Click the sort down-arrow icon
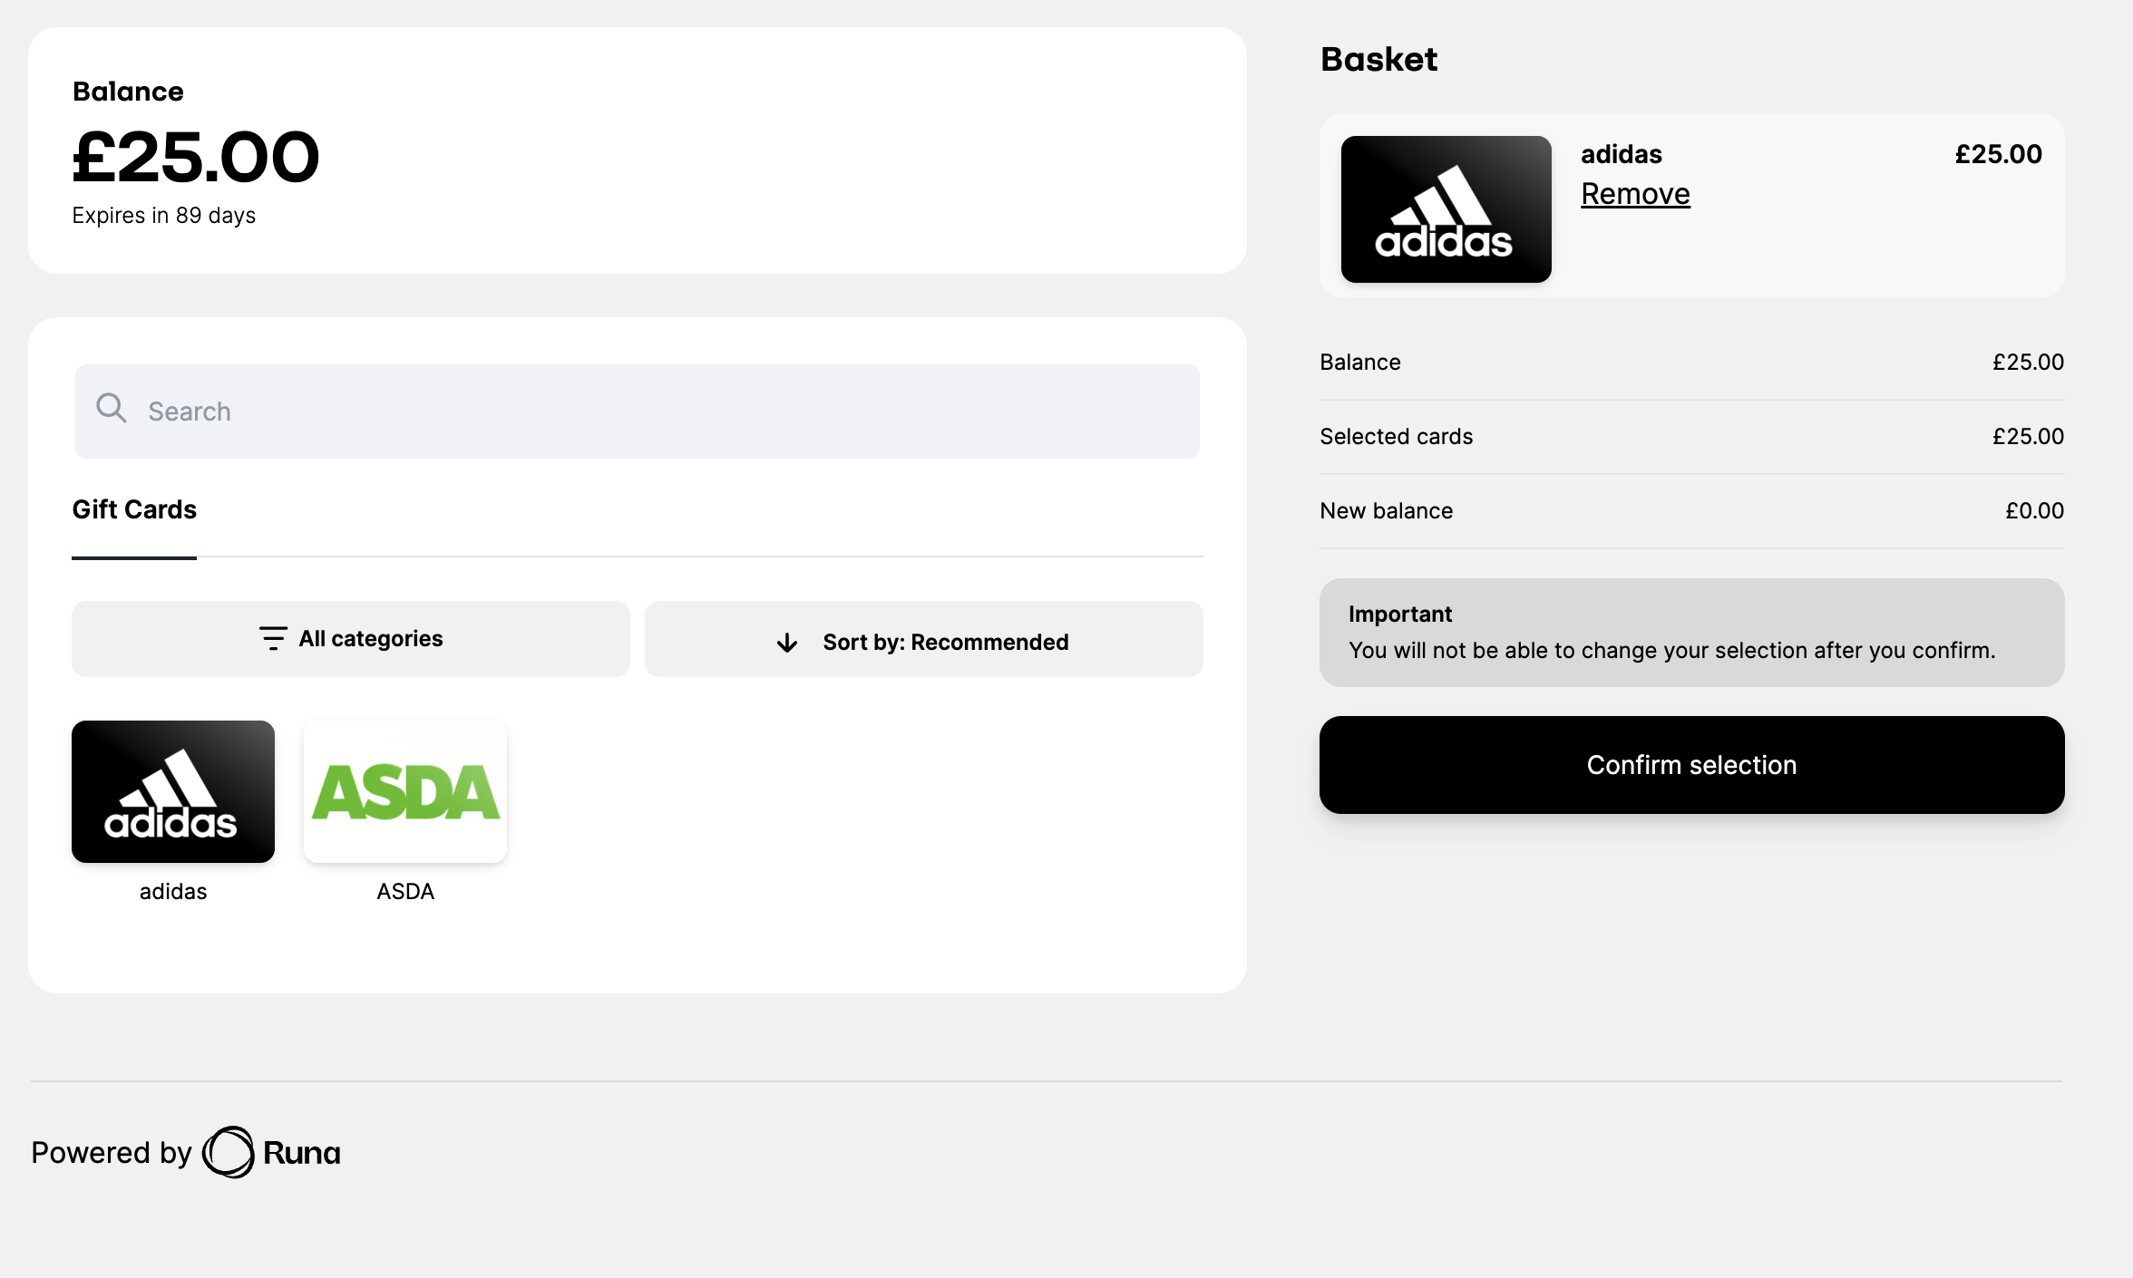This screenshot has width=2133, height=1278. tap(787, 643)
